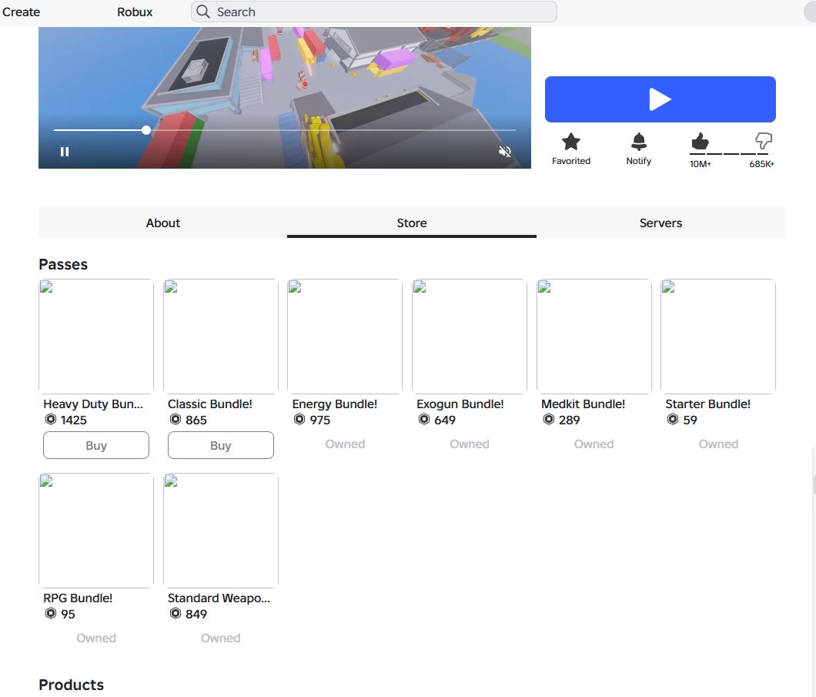Open the Create menu
This screenshot has height=697, width=816.
[21, 12]
